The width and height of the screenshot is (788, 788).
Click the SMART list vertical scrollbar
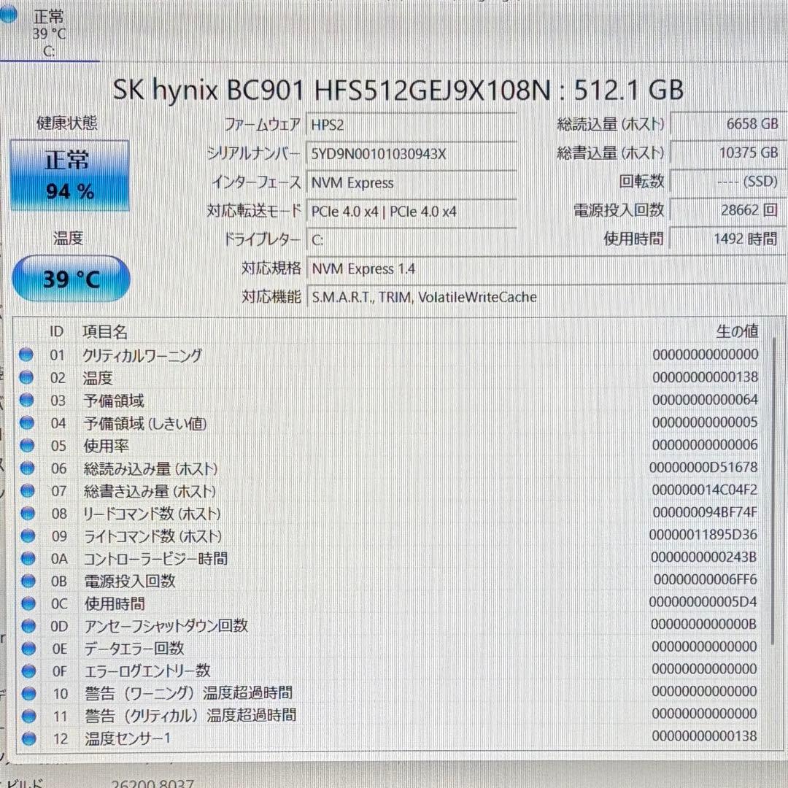(774, 490)
